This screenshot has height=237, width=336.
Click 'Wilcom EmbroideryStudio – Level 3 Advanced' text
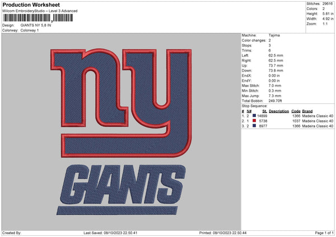point(40,11)
